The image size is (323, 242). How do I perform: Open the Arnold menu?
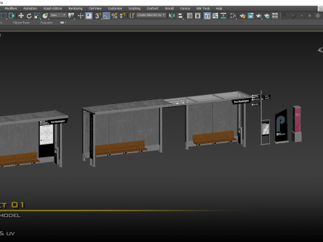click(169, 8)
